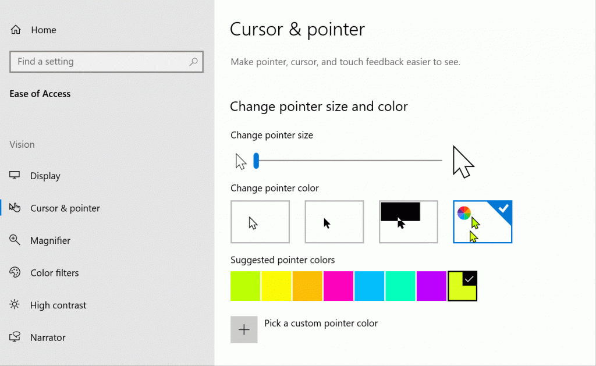Click the Display monitor icon
Image resolution: width=596 pixels, height=366 pixels.
[15, 175]
